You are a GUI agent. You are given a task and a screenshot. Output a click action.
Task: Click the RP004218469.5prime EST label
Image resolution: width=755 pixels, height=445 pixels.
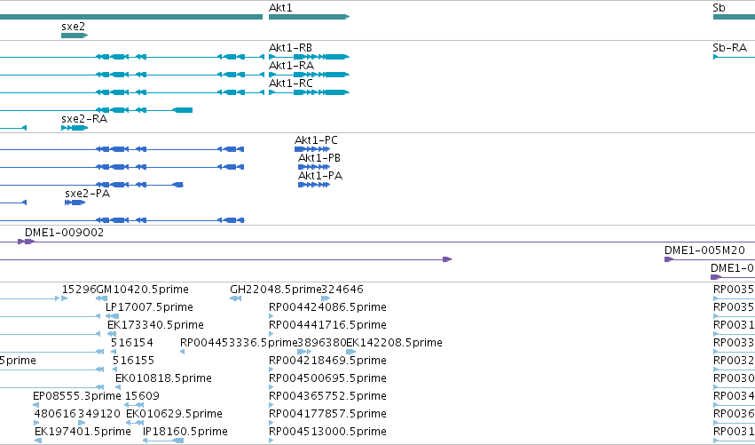327,361
